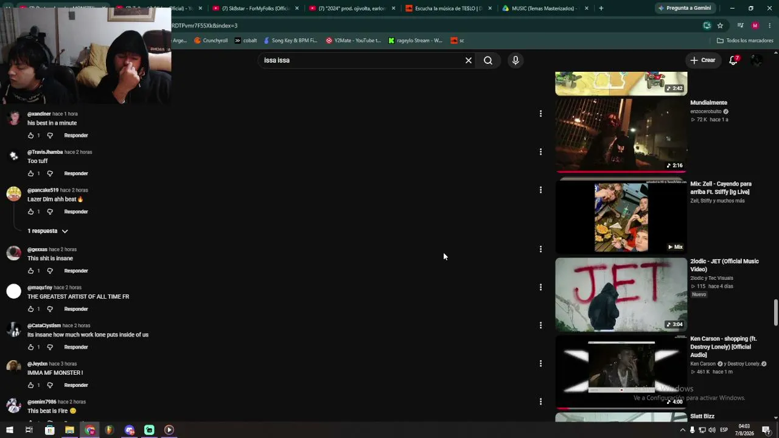Image resolution: width=779 pixels, height=438 pixels.
Task: Reply to the @xandiner comment
Action: 76,136
